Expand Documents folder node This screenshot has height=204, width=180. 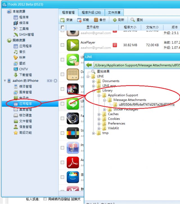pyautogui.click(x=93, y=81)
